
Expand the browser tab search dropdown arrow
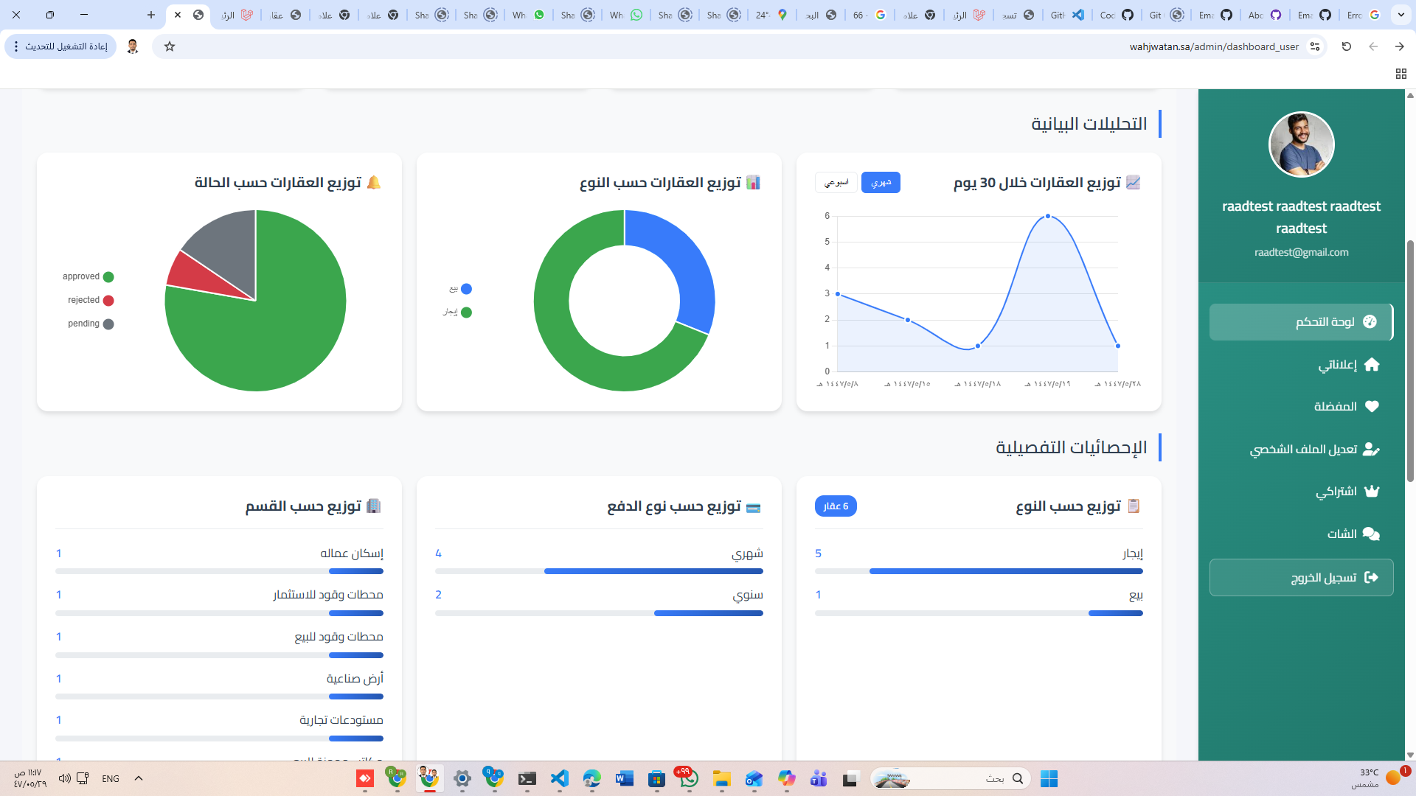click(1401, 15)
